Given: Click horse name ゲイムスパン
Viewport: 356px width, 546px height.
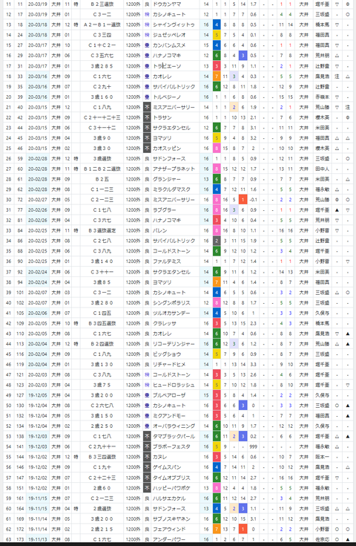Looking at the screenshot, I should tap(167, 467).
